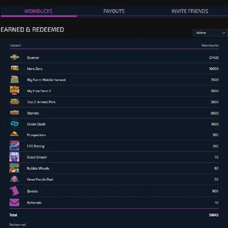Open the All time period dropdown
This screenshot has height=228, width=228.
pyautogui.click(x=210, y=33)
